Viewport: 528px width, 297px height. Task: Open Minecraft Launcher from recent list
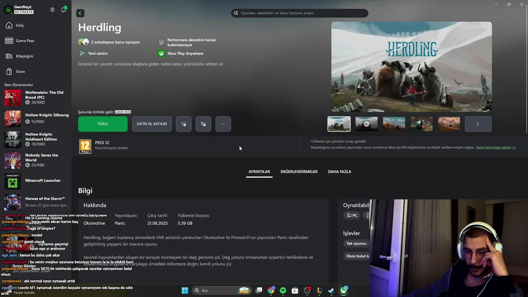(36, 181)
